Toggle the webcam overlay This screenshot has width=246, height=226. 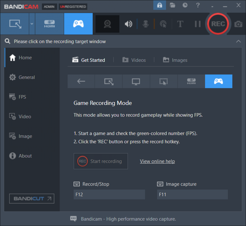pyautogui.click(x=107, y=24)
